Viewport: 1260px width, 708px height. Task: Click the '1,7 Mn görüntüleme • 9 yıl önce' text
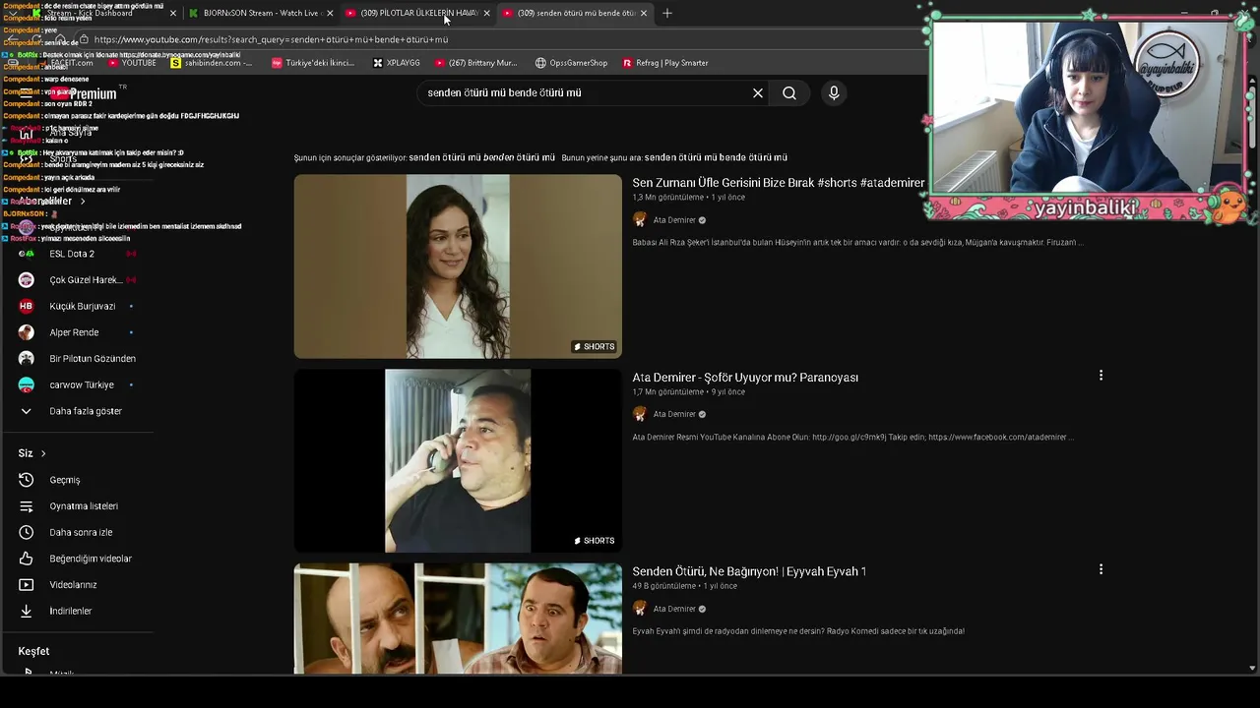click(688, 392)
